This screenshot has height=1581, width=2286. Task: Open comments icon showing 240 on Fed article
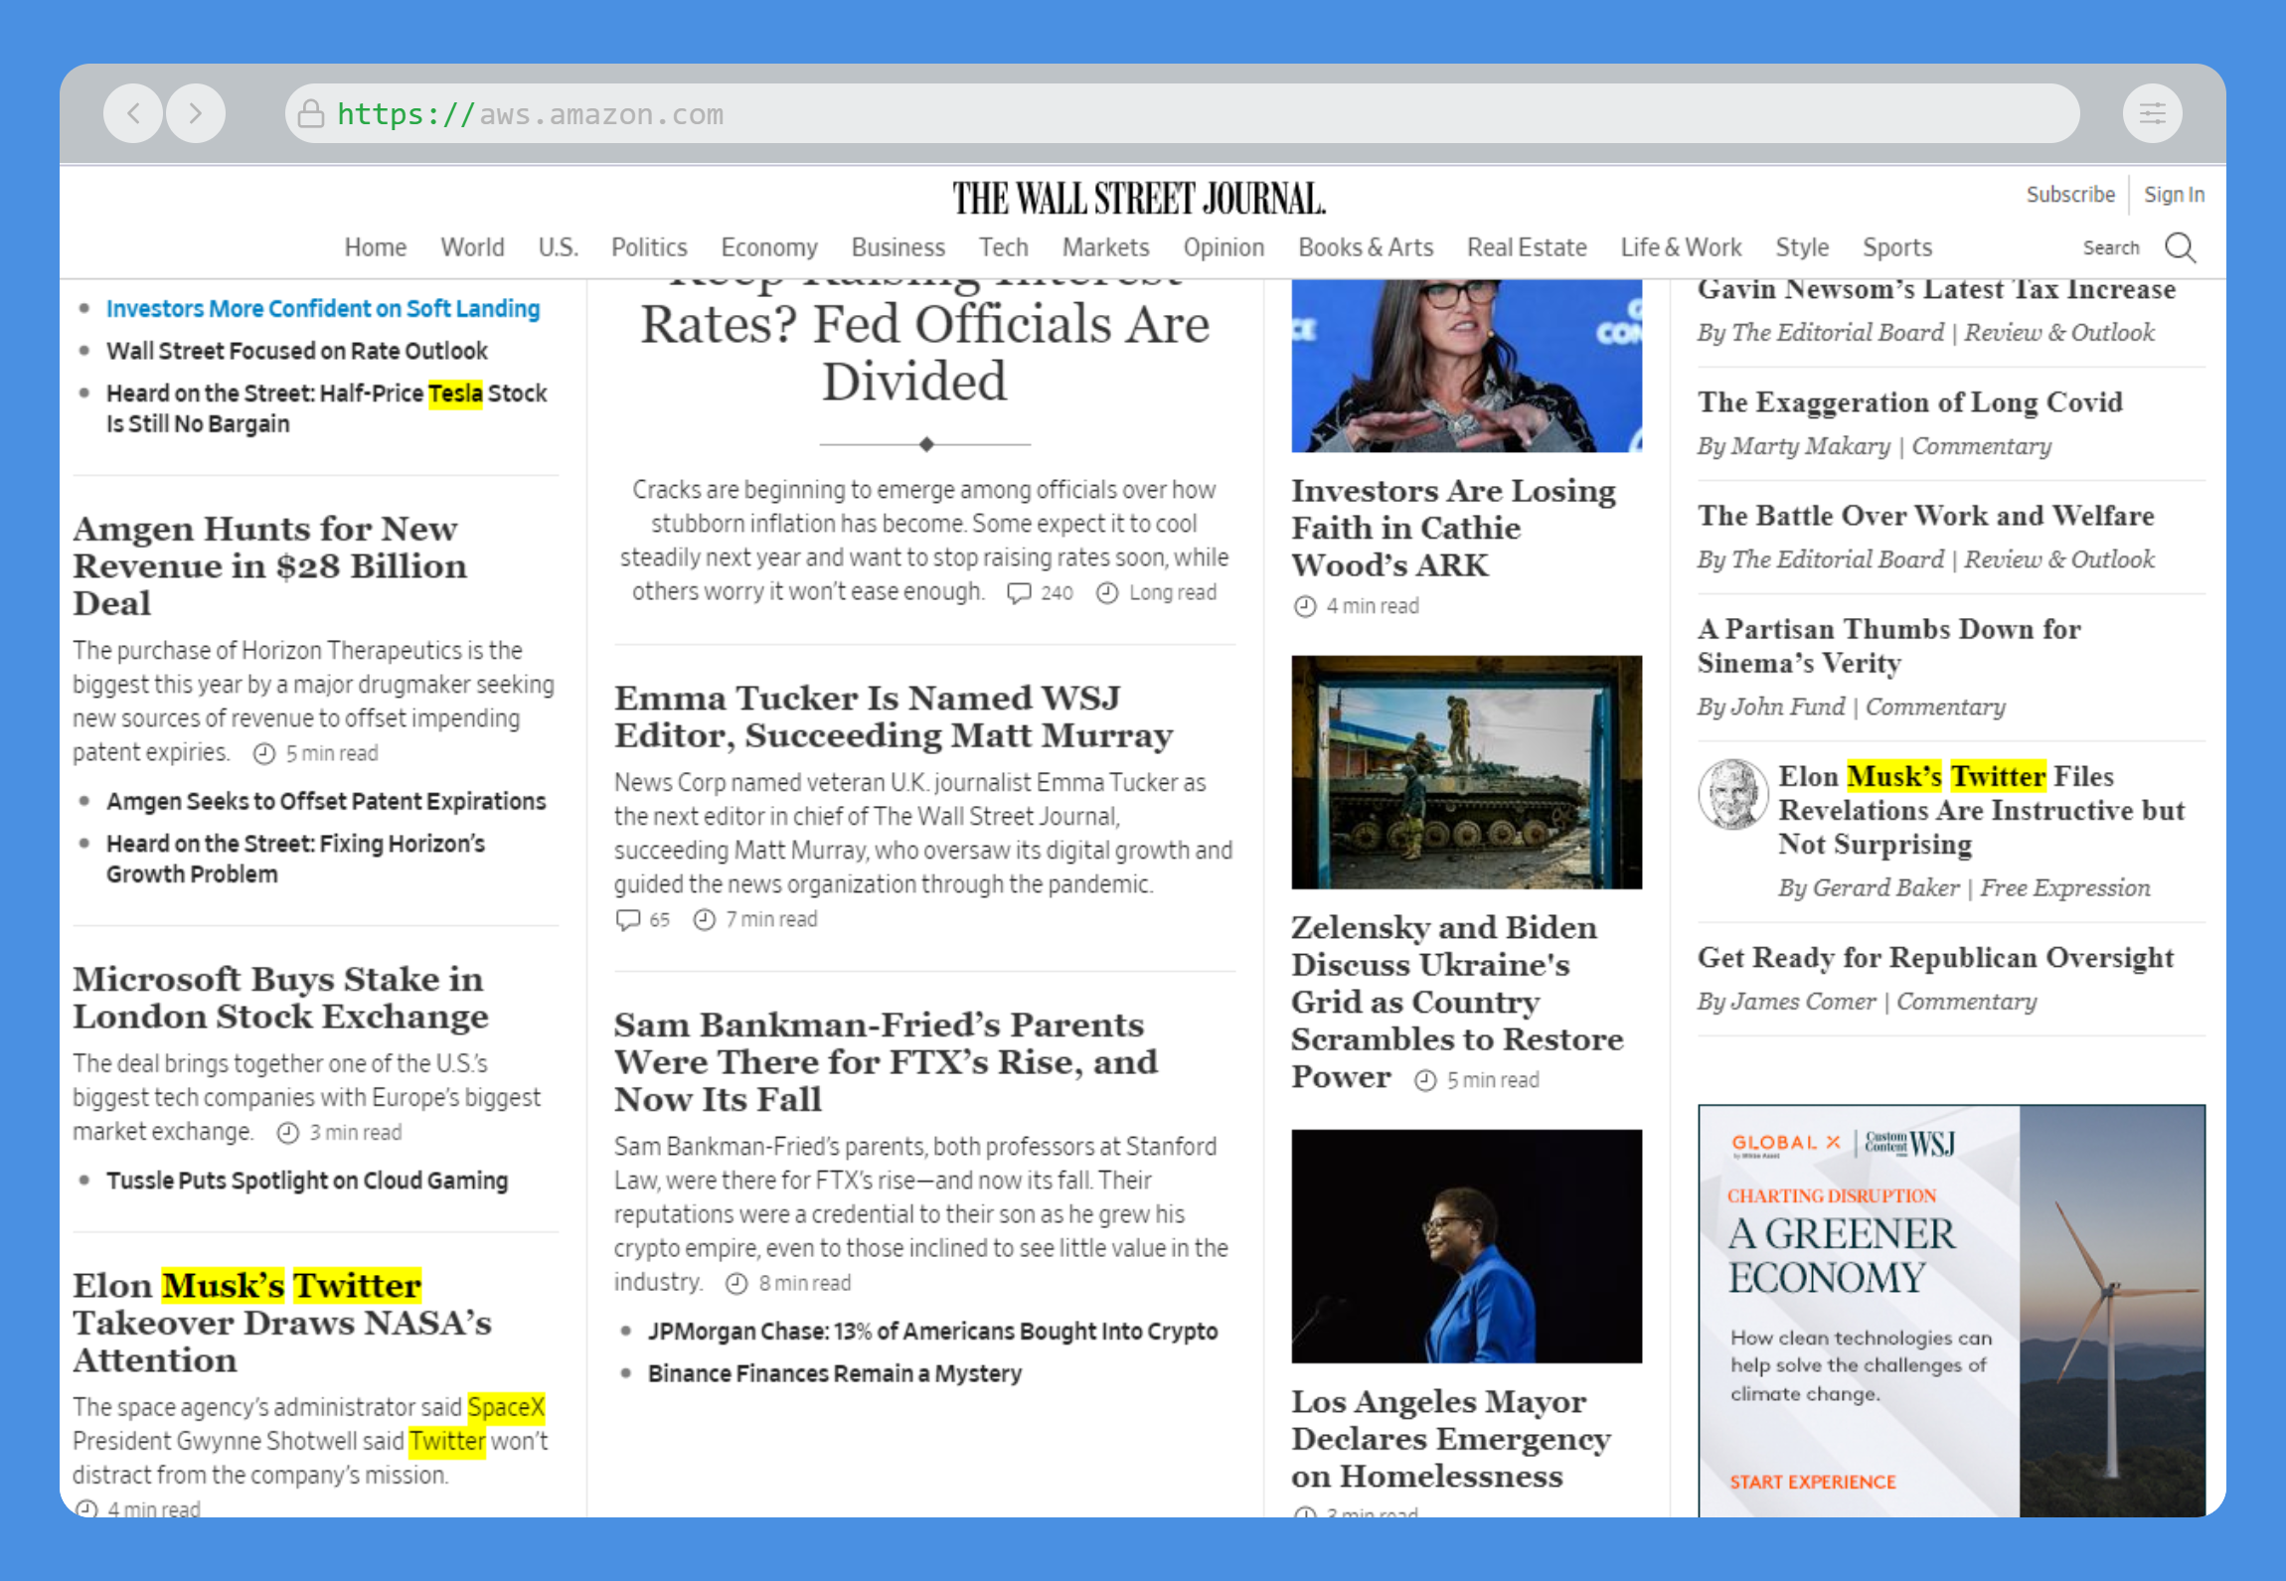(x=1019, y=593)
